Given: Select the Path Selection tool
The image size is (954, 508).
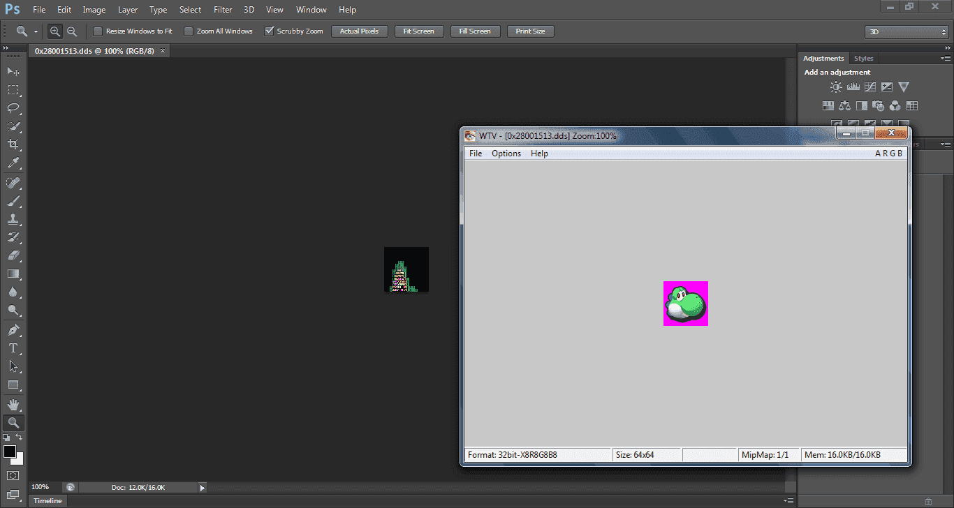Looking at the screenshot, I should point(13,366).
